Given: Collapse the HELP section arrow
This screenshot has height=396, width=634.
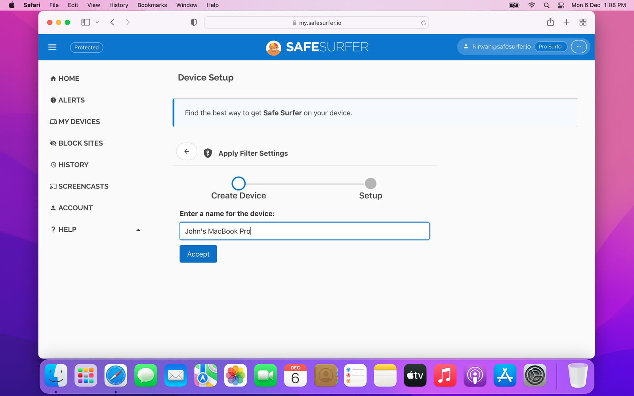Looking at the screenshot, I should pyautogui.click(x=138, y=230).
